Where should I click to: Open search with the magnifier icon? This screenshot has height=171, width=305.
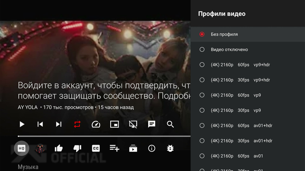click(170, 124)
